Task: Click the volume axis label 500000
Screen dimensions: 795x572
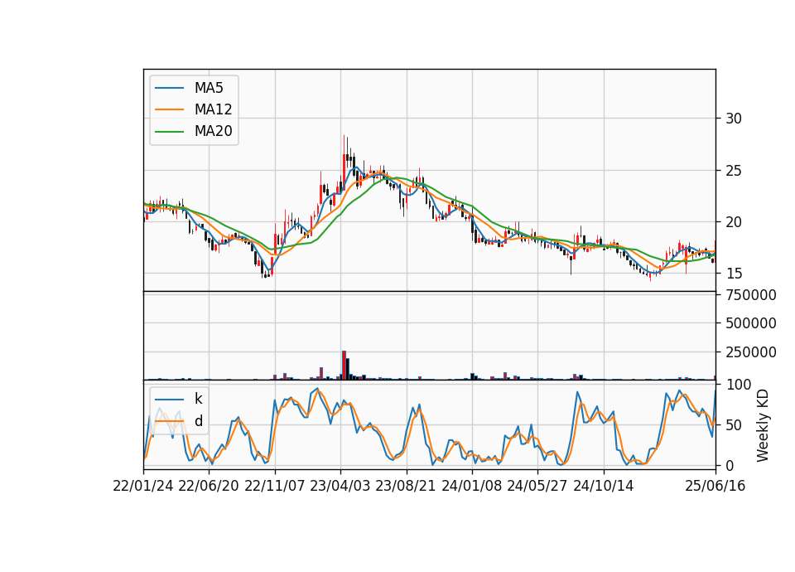Action: pyautogui.click(x=751, y=323)
